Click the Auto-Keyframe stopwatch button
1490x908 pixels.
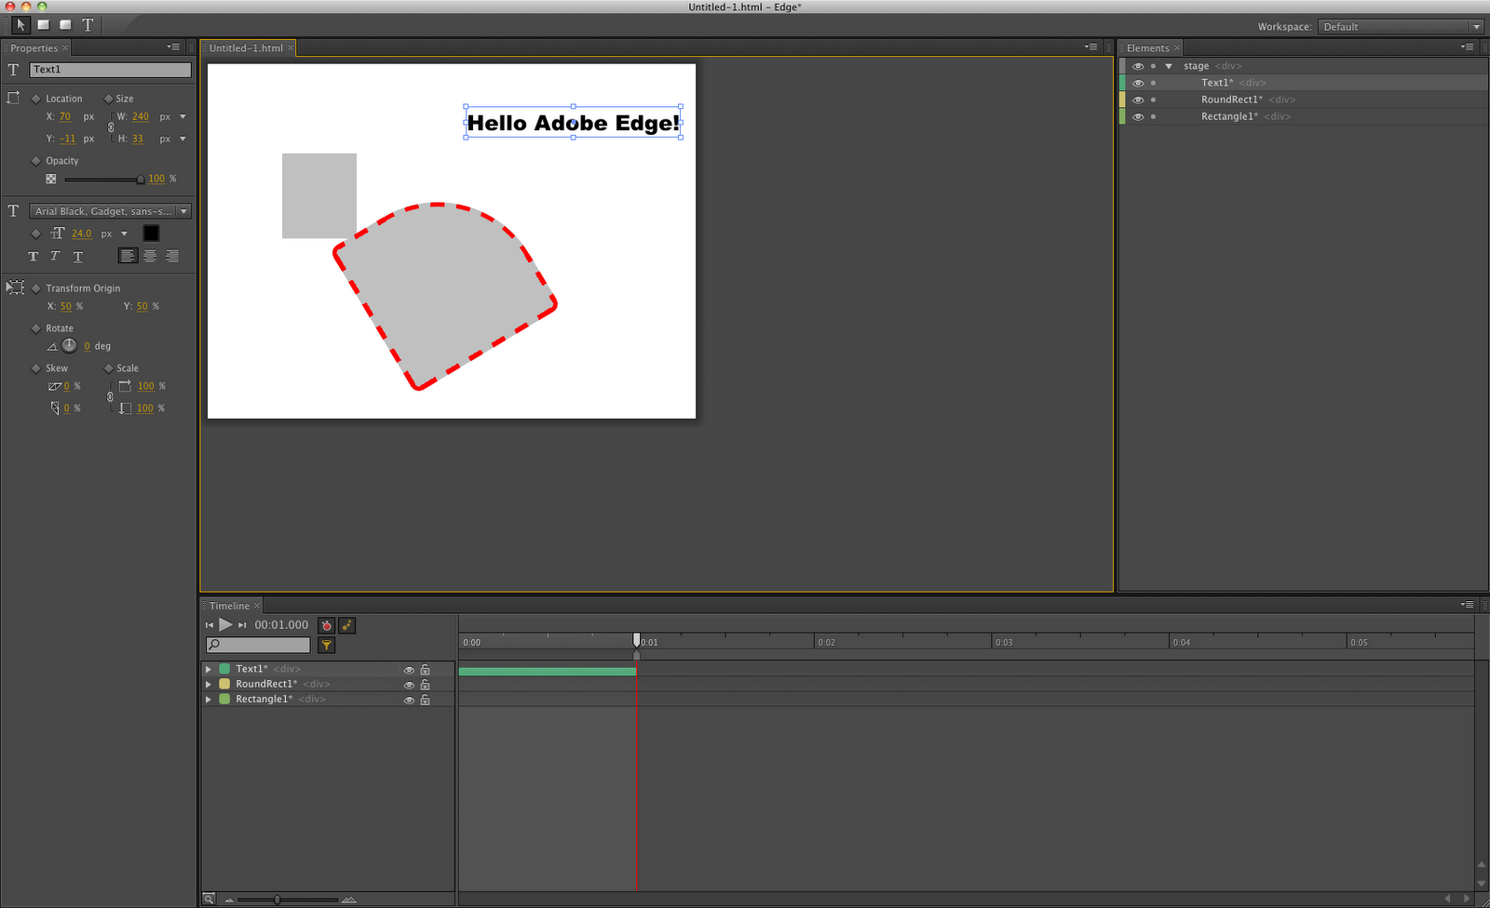click(326, 625)
